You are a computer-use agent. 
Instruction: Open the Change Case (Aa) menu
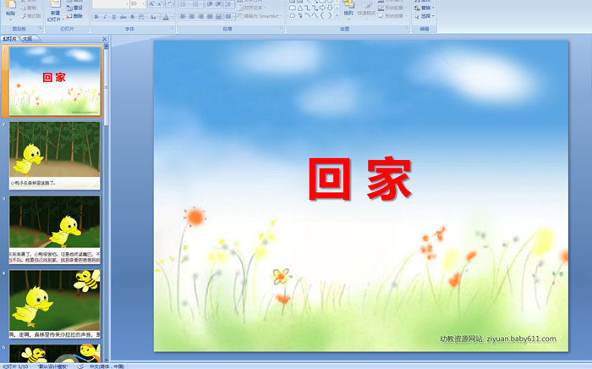click(x=153, y=17)
